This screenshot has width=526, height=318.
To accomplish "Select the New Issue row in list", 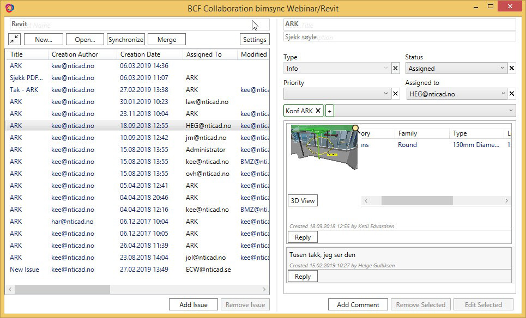I will point(25,270).
